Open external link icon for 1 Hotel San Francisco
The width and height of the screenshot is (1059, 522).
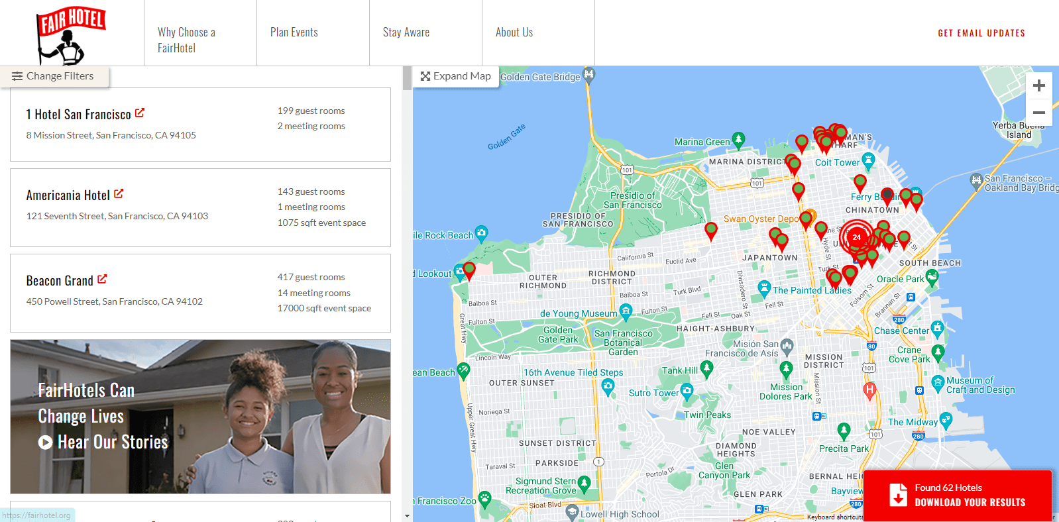click(x=140, y=113)
